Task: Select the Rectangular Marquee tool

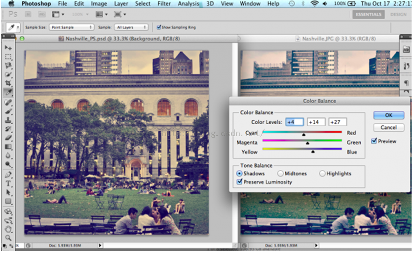Action: click(8, 57)
